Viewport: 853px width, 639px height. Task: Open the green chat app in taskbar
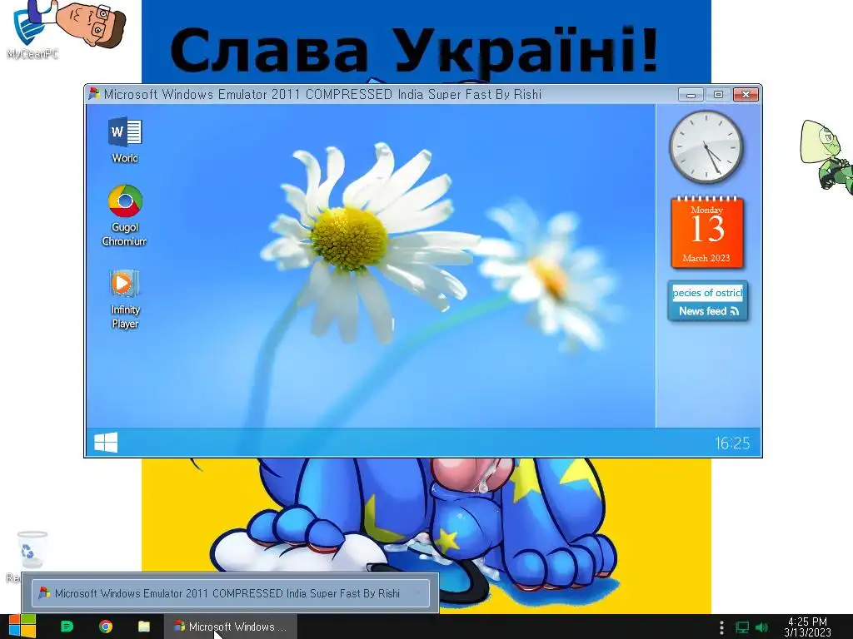(67, 627)
